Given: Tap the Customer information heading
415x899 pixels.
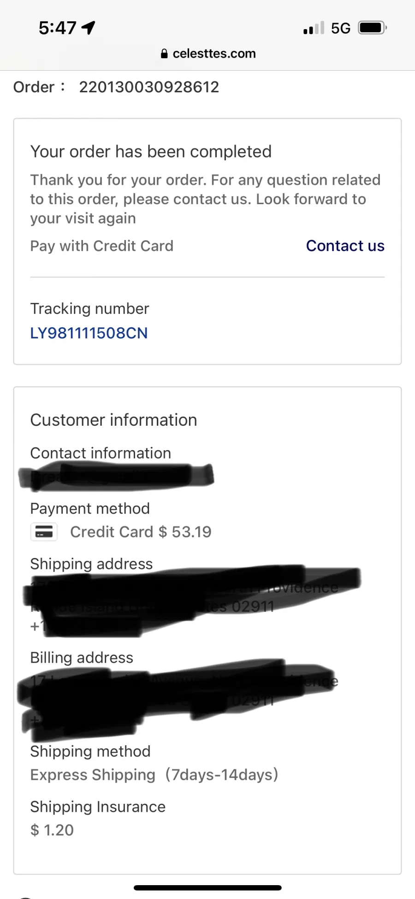Looking at the screenshot, I should (x=113, y=420).
